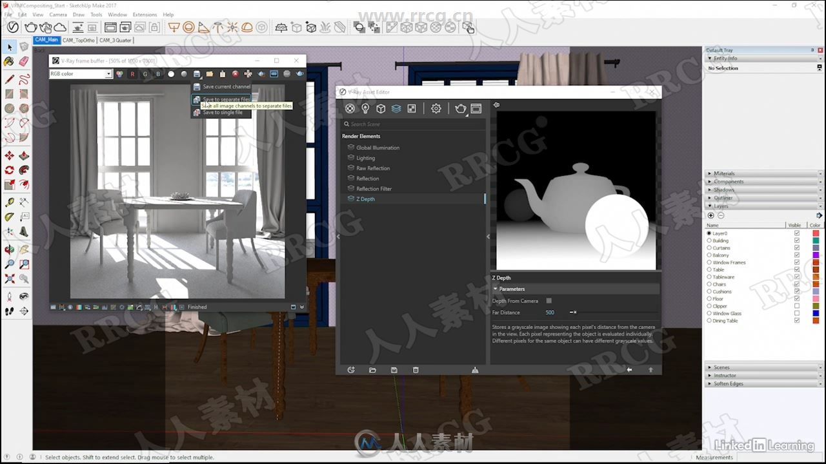Switch to CAM_3 Quarter scene tab
The width and height of the screenshot is (826, 464).
115,40
